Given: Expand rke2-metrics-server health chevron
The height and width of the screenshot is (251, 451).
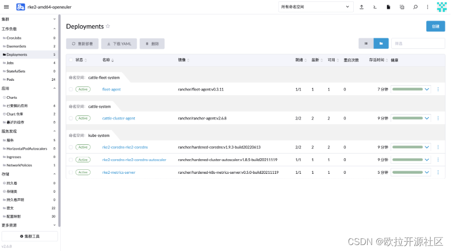Looking at the screenshot, I should pyautogui.click(x=427, y=172).
